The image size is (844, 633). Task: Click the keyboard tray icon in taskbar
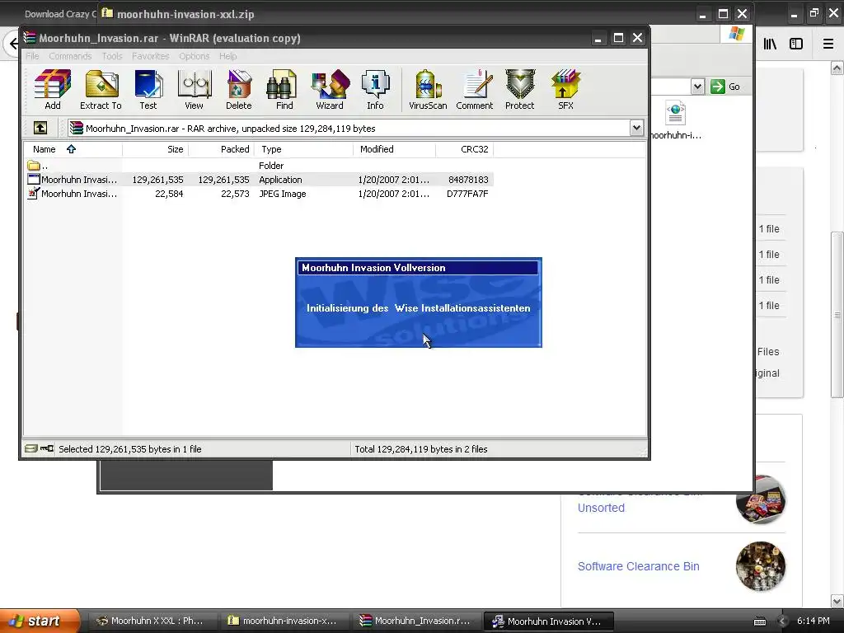click(x=759, y=621)
